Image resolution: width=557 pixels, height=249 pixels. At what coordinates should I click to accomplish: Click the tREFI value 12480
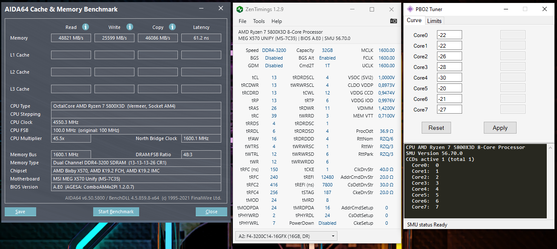327,177
